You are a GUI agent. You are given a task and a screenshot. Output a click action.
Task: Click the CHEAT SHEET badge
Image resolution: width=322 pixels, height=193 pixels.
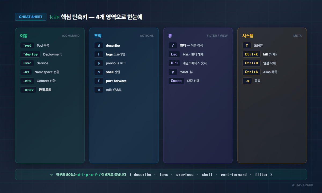pyautogui.click(x=31, y=17)
